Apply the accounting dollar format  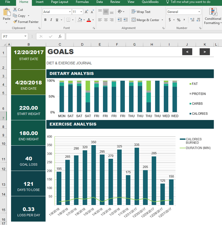coord(170,20)
